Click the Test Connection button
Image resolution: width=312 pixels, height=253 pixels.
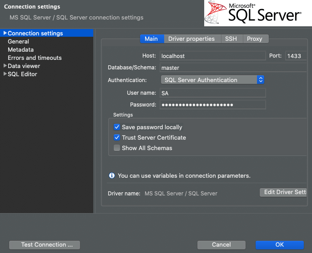(x=45, y=245)
